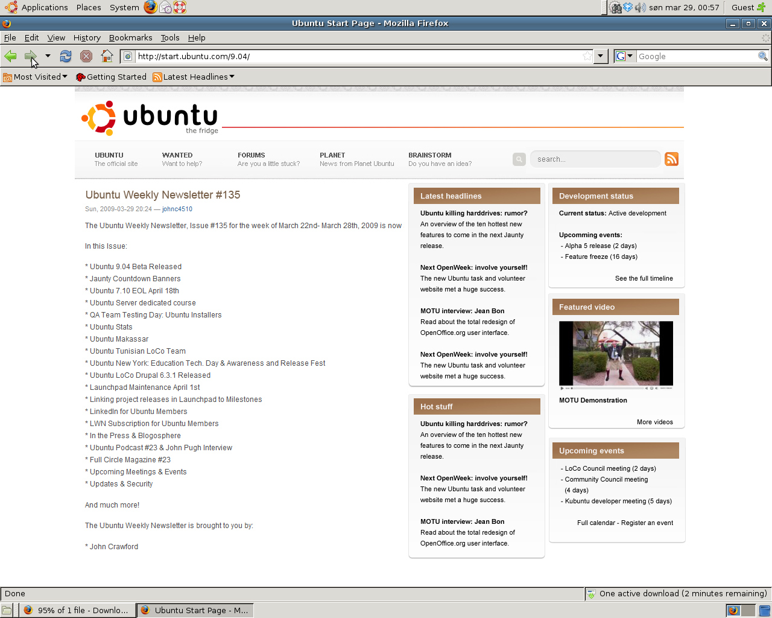Click MOTU Demonstration video title

593,400
